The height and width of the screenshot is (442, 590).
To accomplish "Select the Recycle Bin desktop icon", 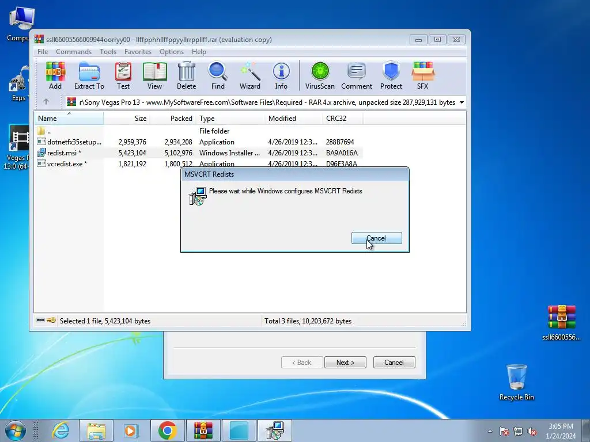I will pyautogui.click(x=517, y=382).
